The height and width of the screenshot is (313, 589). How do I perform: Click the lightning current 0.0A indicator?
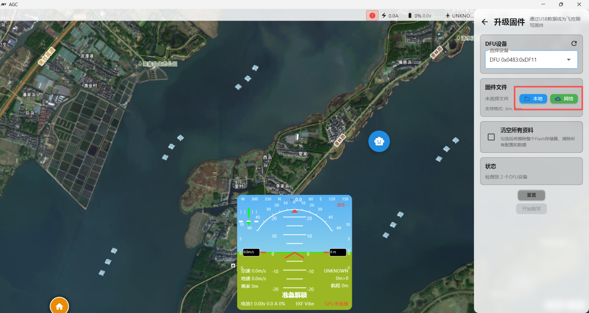(384, 15)
